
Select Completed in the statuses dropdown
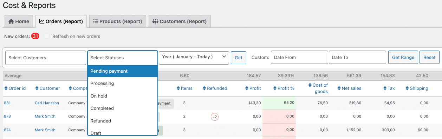point(123,108)
